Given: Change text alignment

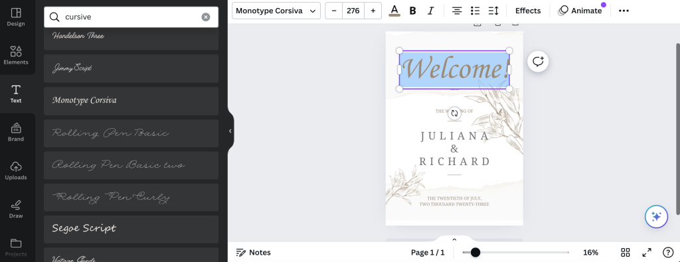Looking at the screenshot, I should [457, 11].
